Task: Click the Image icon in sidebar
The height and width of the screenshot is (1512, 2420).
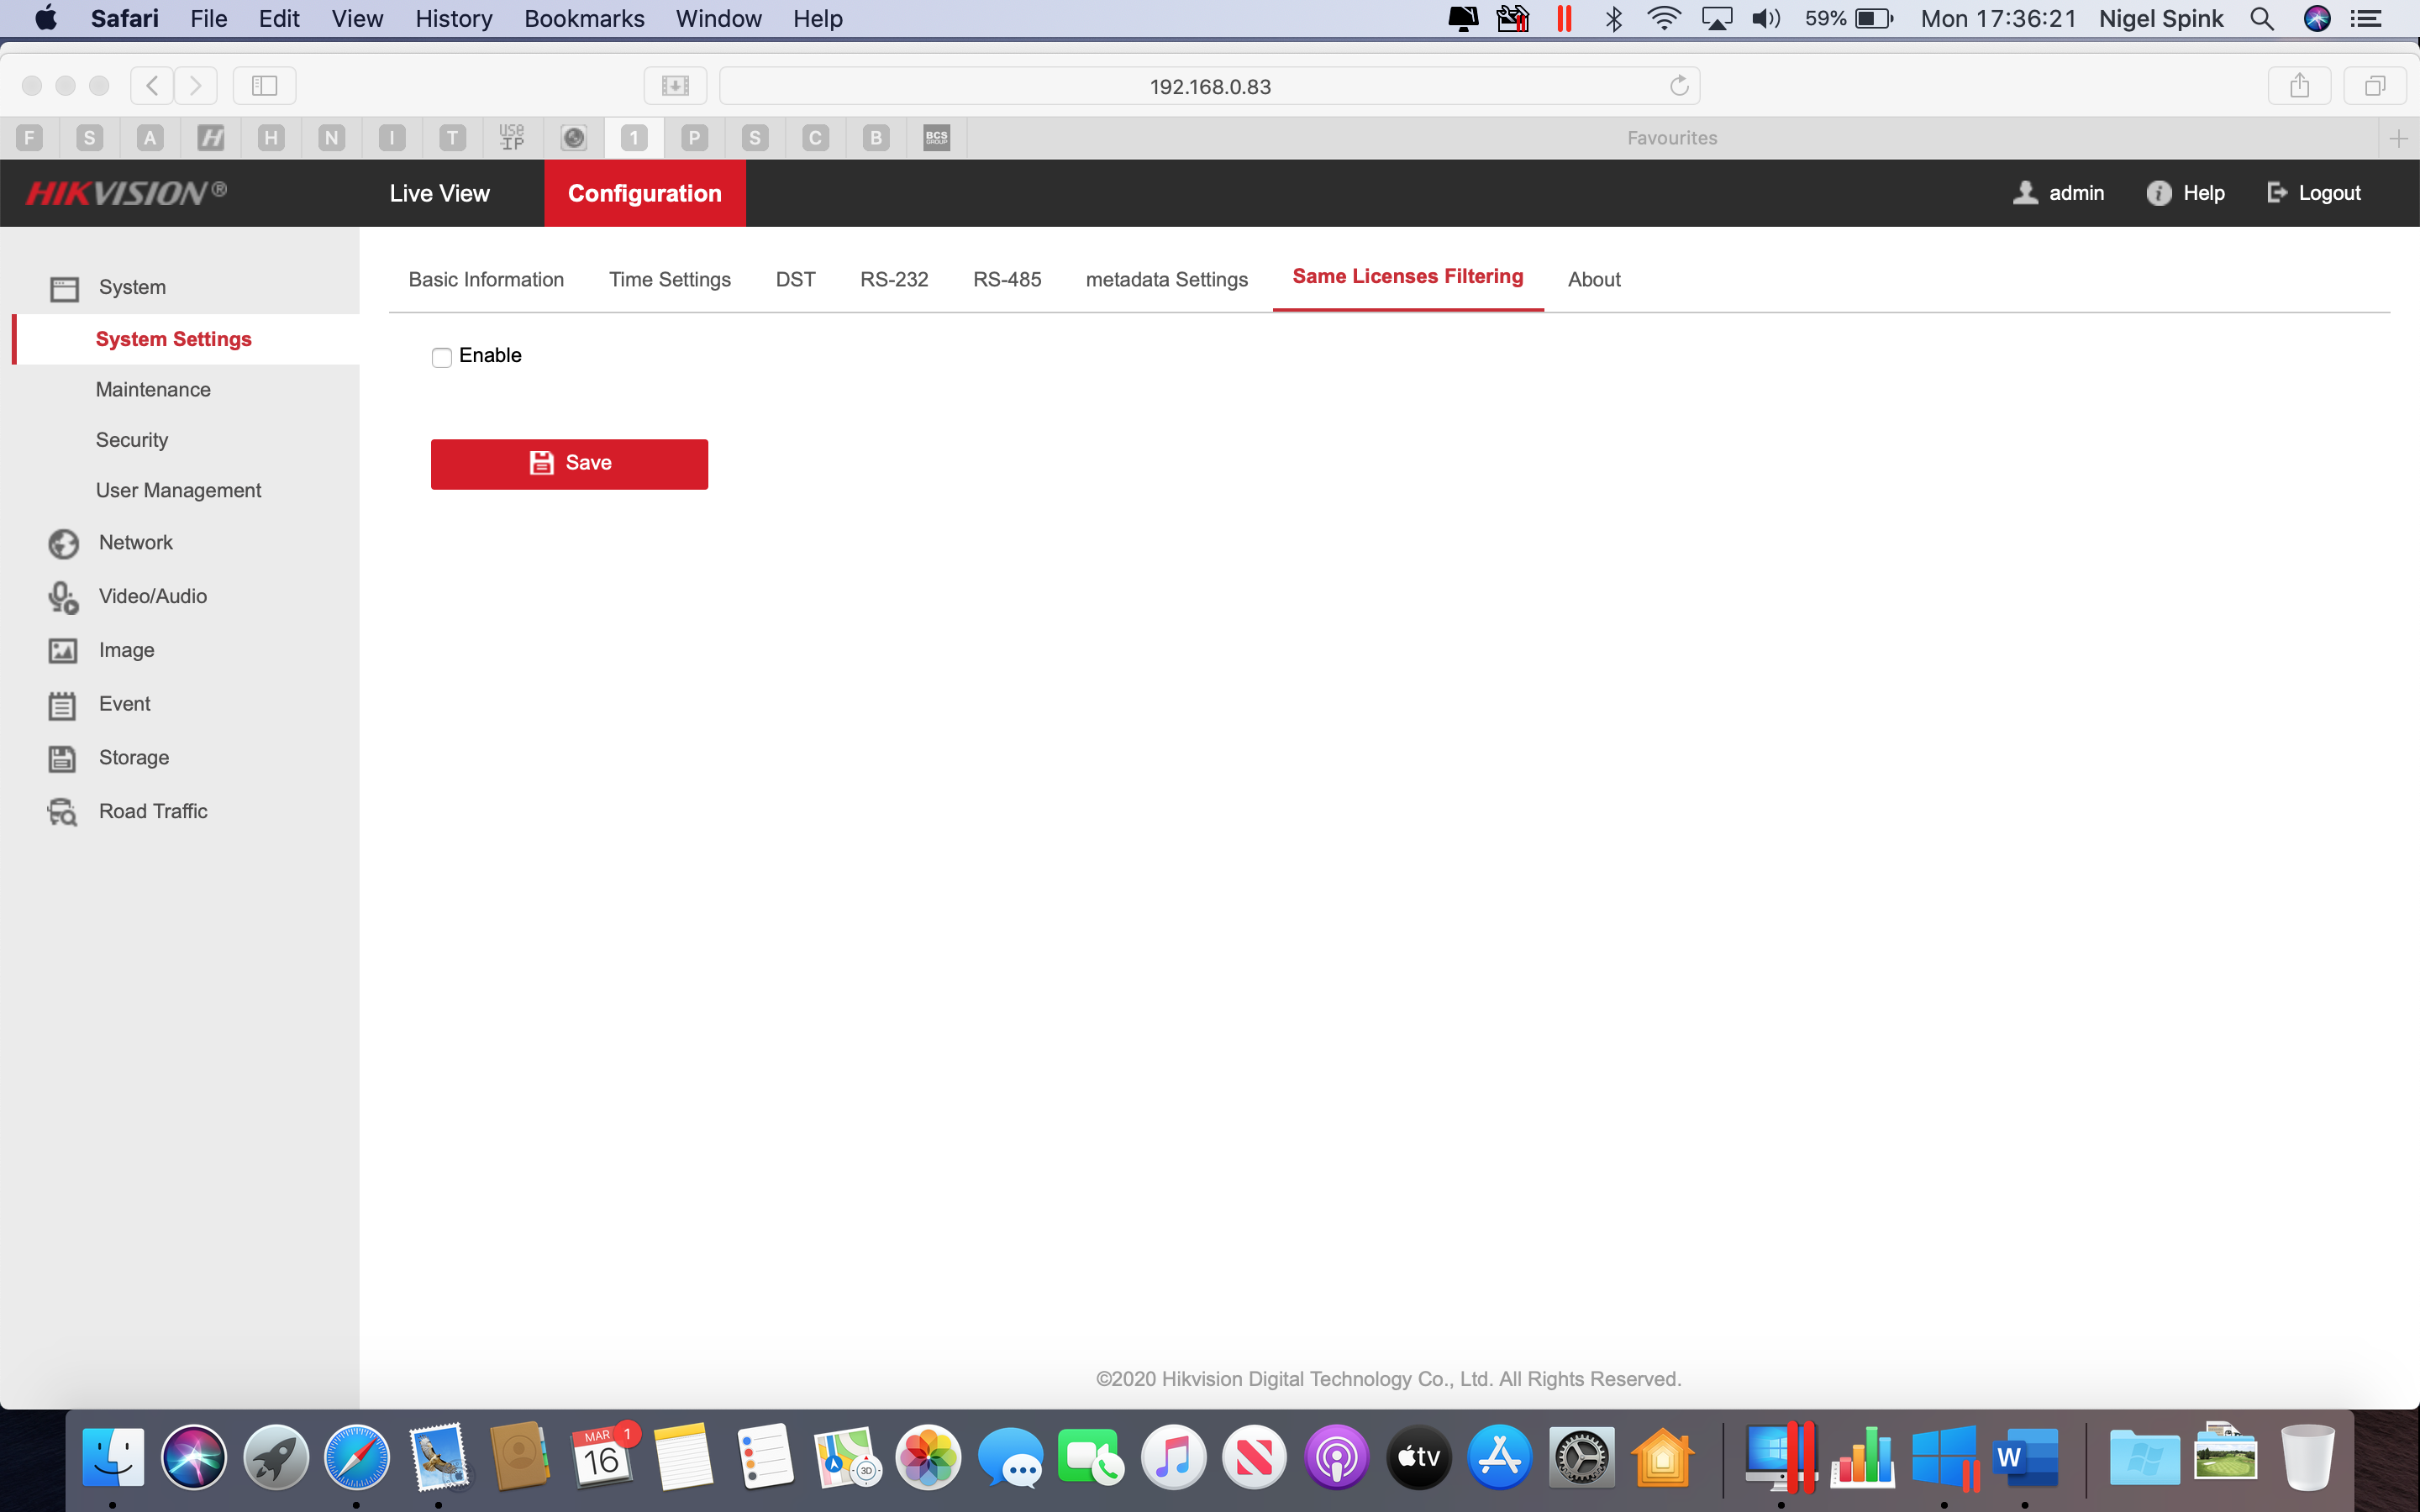Action: coord(62,650)
